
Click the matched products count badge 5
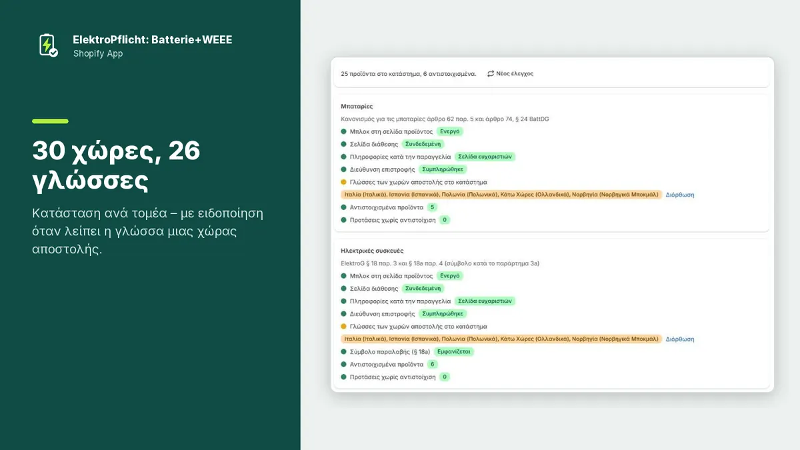(x=432, y=207)
